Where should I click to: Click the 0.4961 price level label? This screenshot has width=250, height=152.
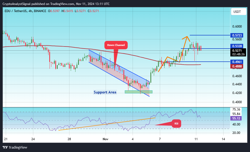pyautogui.click(x=237, y=62)
